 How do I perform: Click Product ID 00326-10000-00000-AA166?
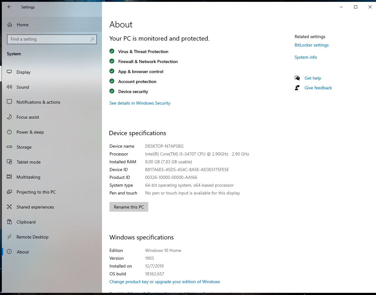(171, 177)
